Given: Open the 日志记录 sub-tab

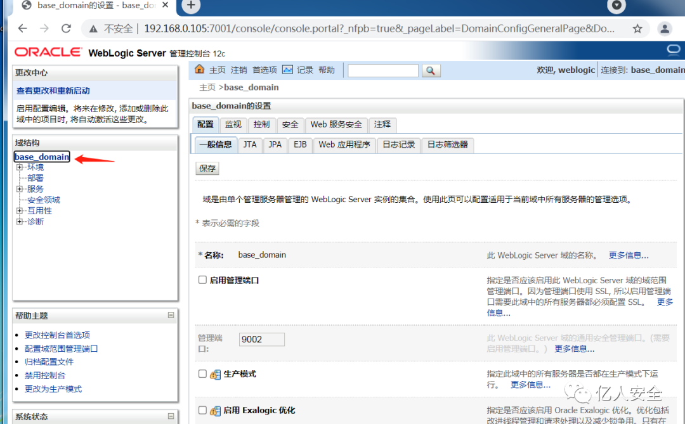Looking at the screenshot, I should coord(399,145).
